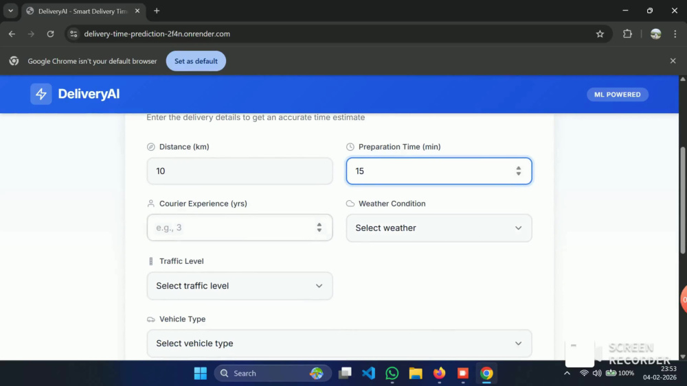
Task: Reload the page with the refresh icon
Action: (x=50, y=34)
